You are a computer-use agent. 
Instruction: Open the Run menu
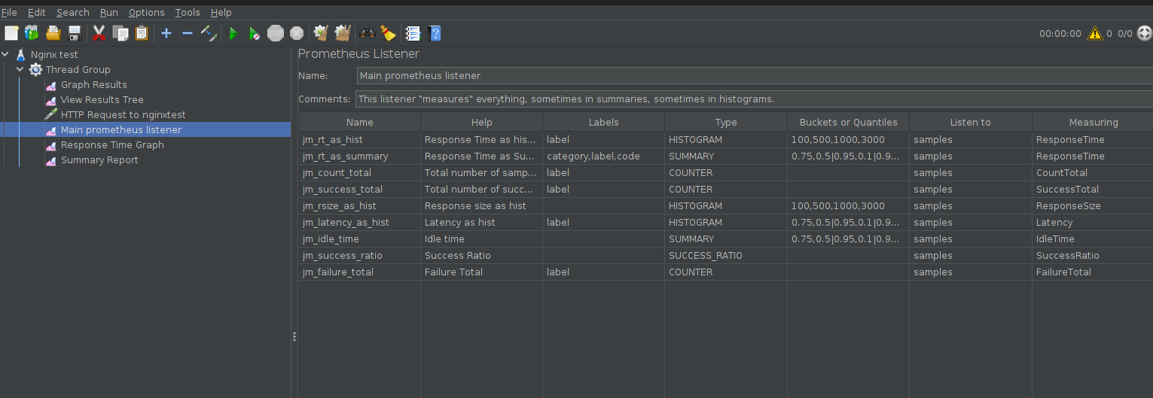pyautogui.click(x=108, y=12)
